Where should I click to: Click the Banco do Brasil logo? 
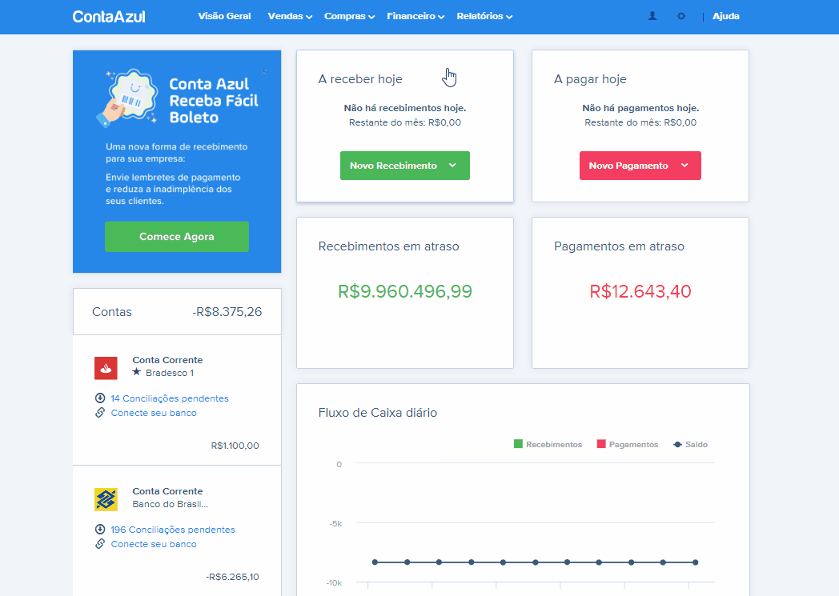106,500
